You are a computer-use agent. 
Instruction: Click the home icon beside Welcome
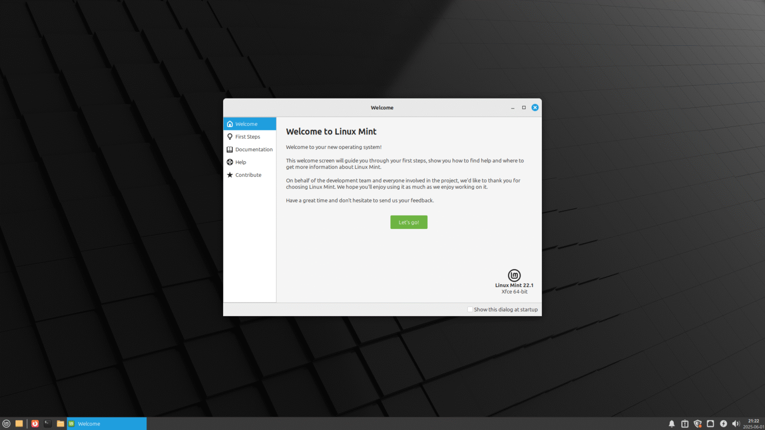pos(230,123)
